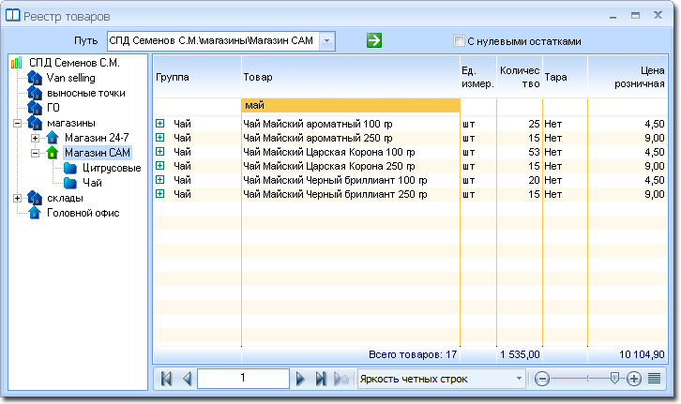Click the Головной офис house icon
The height and width of the screenshot is (404, 681).
coord(35,213)
